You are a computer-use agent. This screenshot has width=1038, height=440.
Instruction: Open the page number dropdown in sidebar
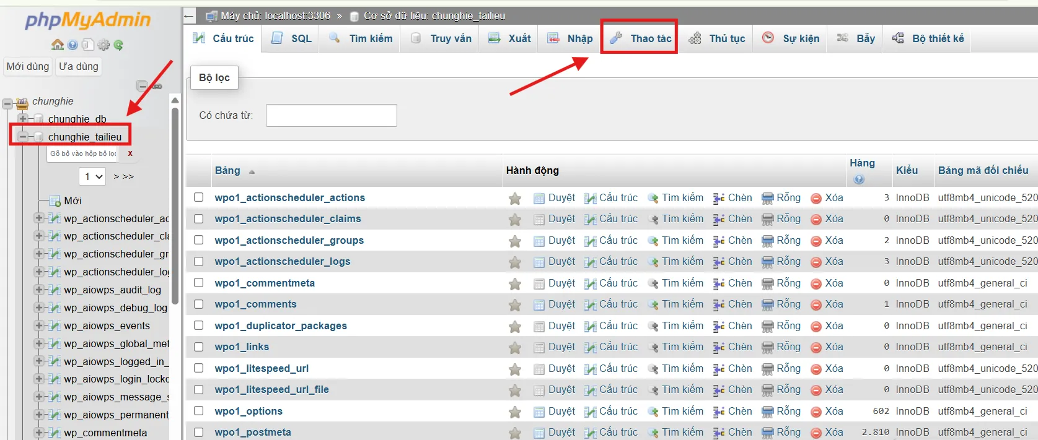tap(92, 177)
